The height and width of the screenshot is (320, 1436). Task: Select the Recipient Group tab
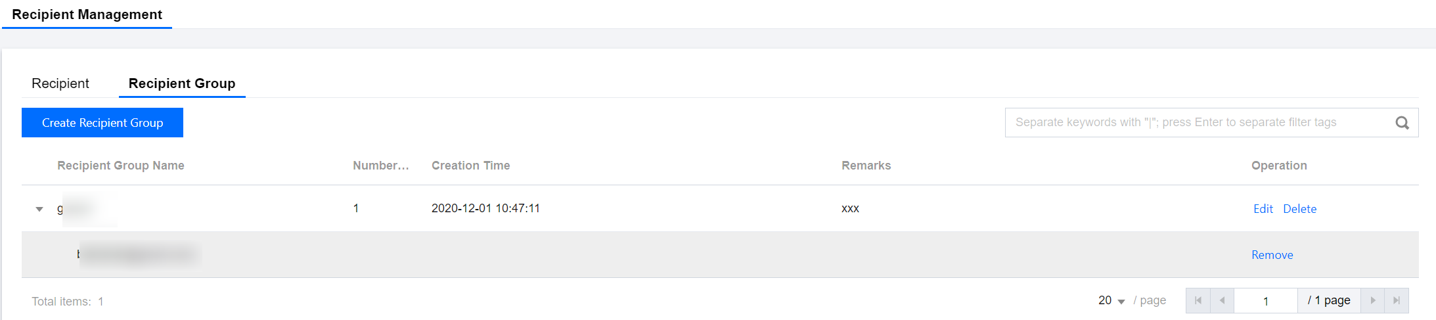pyautogui.click(x=182, y=83)
